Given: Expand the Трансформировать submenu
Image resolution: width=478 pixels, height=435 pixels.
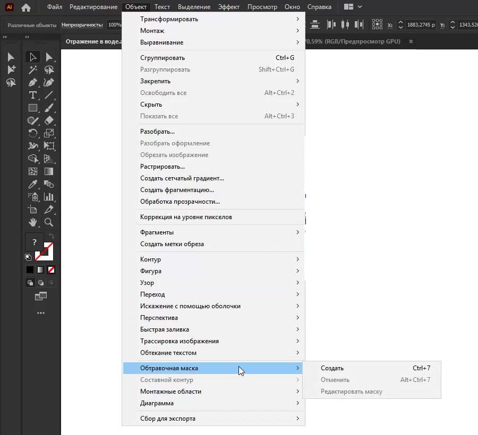Looking at the screenshot, I should pyautogui.click(x=214, y=19).
